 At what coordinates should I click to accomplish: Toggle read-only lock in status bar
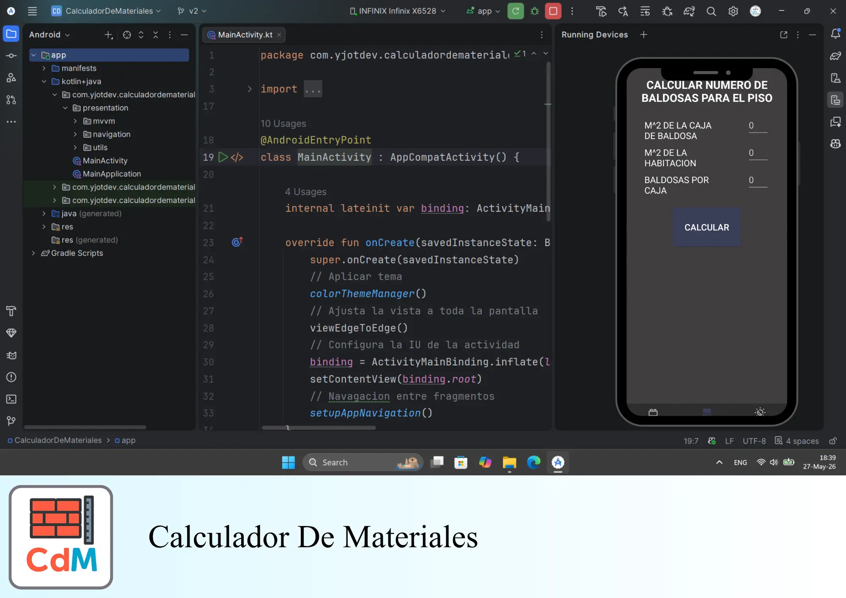click(833, 441)
